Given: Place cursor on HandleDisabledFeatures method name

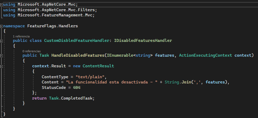Looking at the screenshot, I should [78, 55].
